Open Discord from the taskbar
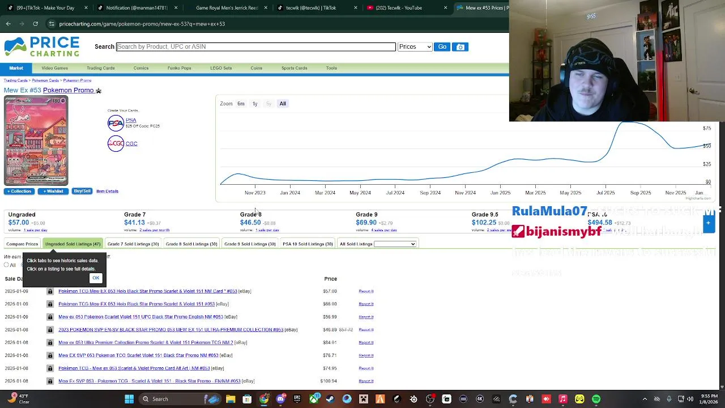This screenshot has height=408, width=725. click(x=280, y=399)
